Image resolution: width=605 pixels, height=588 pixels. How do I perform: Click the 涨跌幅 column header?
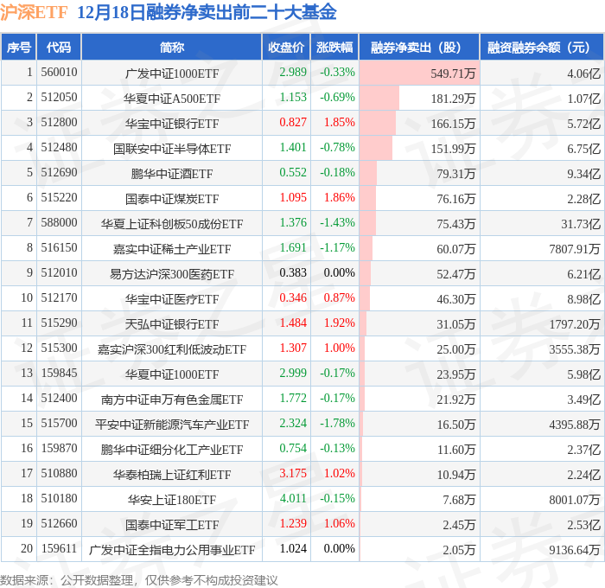(334, 48)
